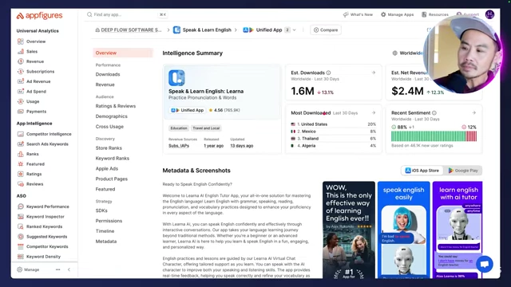Open the Most Downloaded card arrow

[x=374, y=112]
